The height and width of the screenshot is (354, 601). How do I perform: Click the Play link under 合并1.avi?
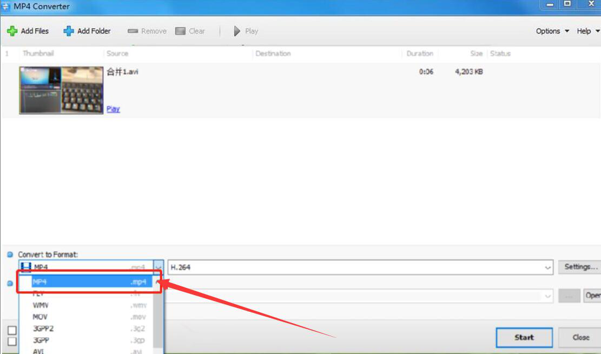pos(113,109)
